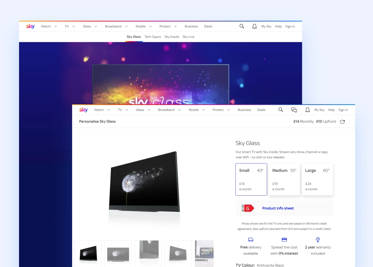Expand Glass menu in the back window
The image size is (373, 267).
[x=90, y=26]
